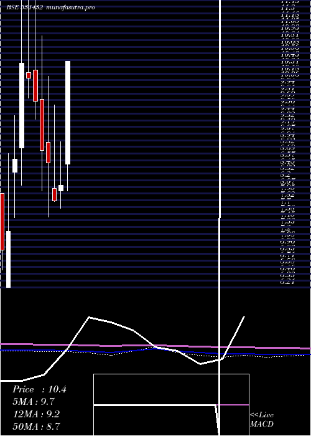Select the Price : 10.4 readout
Image resolution: width=311 pixels, height=436 pixels.
[x=39, y=389]
